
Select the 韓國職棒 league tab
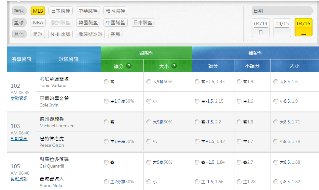click(x=115, y=11)
